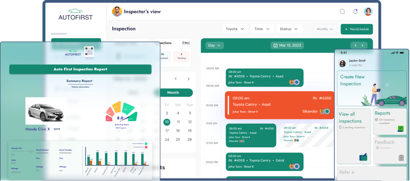Click the QR code on the inspection report
Screen dimensions: 410x181
point(89,52)
